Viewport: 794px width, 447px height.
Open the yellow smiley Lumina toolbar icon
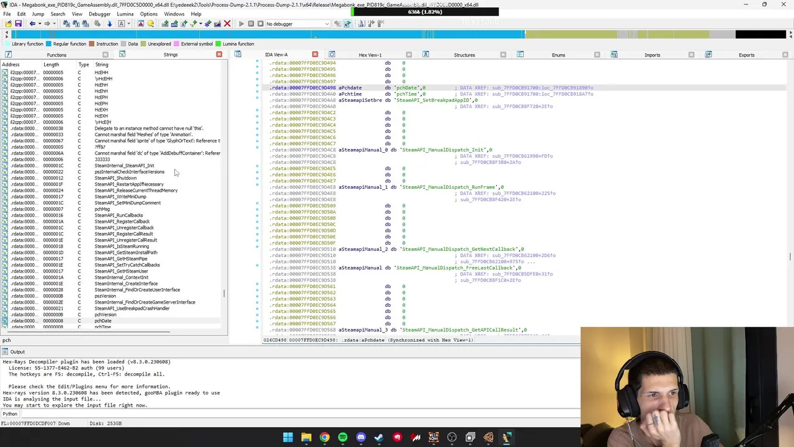pyautogui.click(x=151, y=24)
